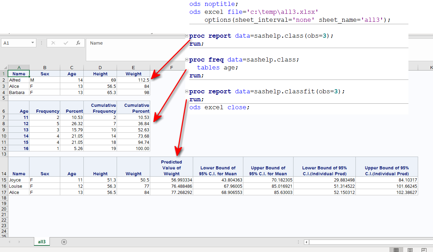Viewport: 433px width, 252px height.
Task: Switch to Page Break Preview icon
Action: (424, 250)
